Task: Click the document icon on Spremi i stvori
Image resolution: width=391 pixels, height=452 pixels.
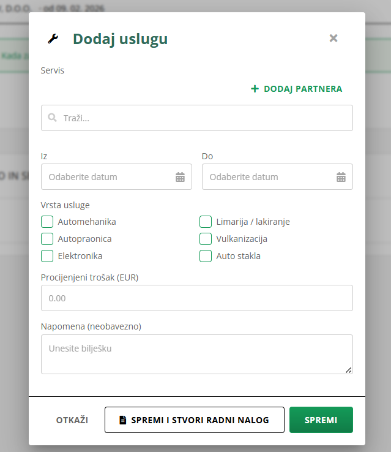Action: coord(123,420)
